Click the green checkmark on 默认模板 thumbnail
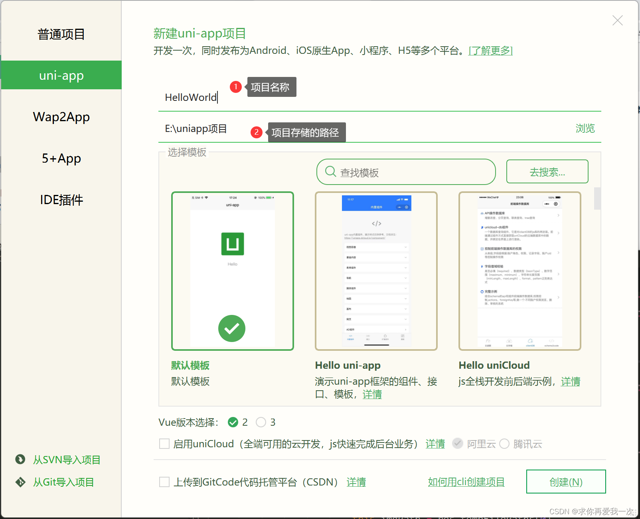Screen dimensions: 640x519 [x=232, y=328]
